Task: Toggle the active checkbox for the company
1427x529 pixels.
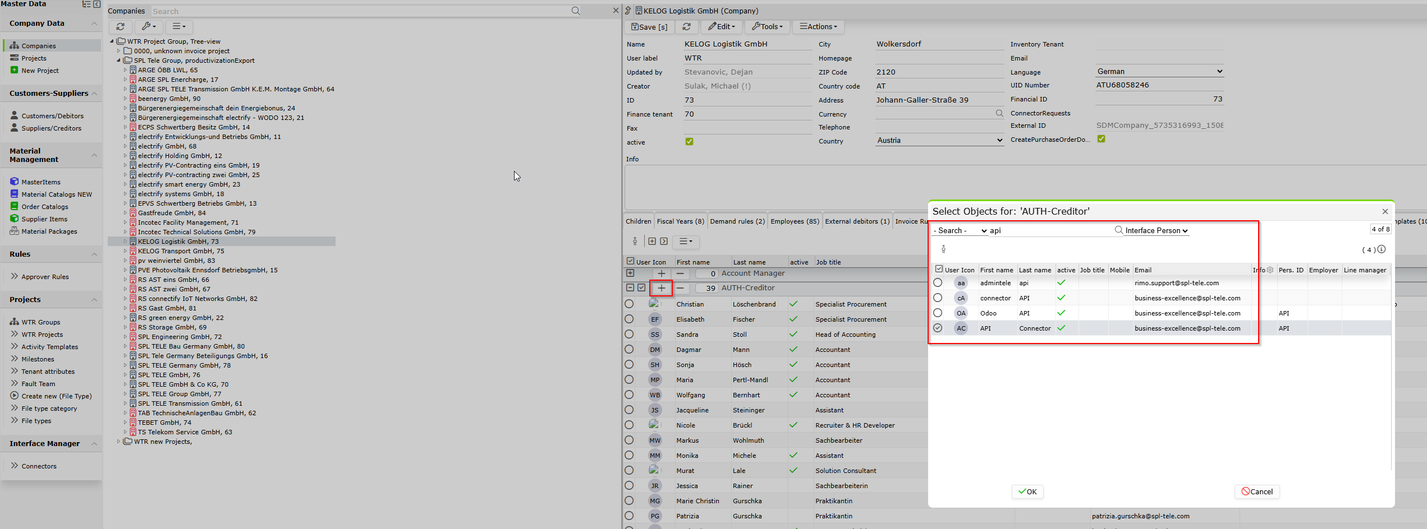Action: pos(689,142)
